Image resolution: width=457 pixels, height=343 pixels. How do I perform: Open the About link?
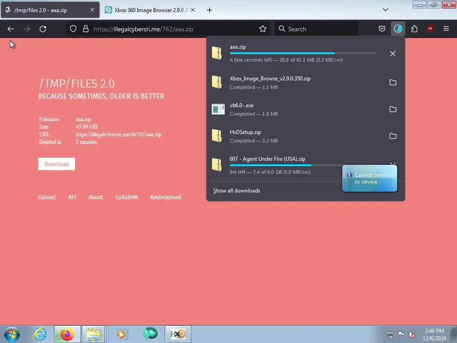(96, 197)
